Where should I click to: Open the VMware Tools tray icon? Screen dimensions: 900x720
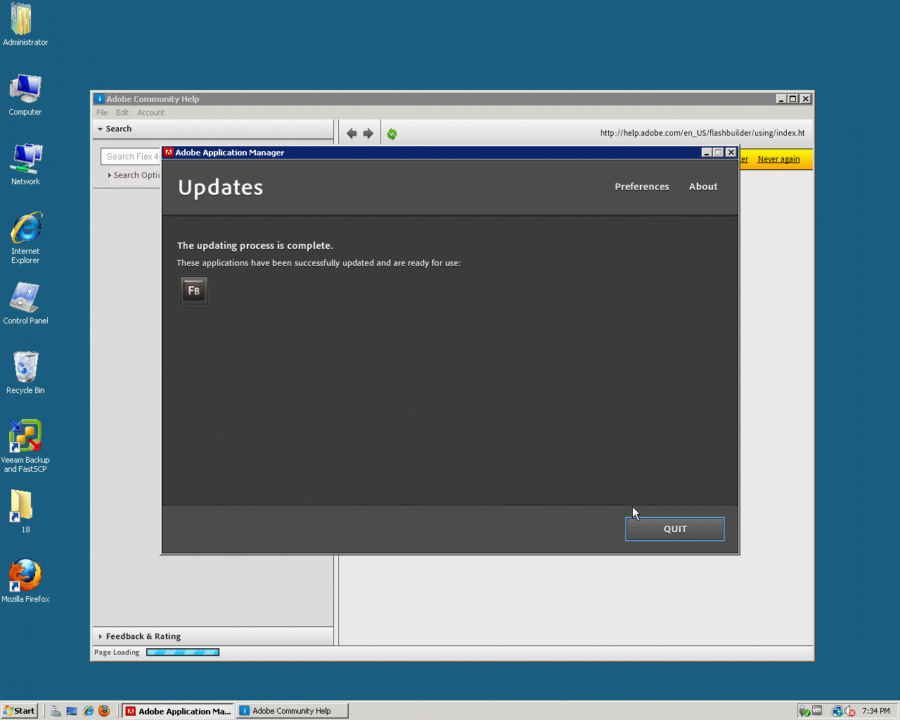pos(817,711)
